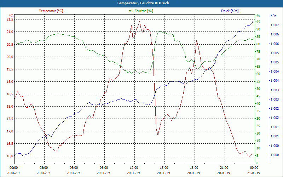Select the green '70' humidity axis value
Viewport: 283px width, 177px height.
tap(258, 59)
